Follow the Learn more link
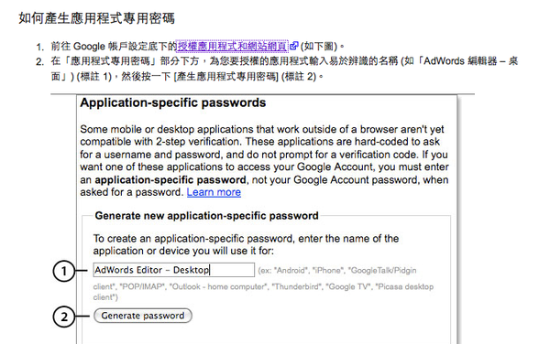Image resolution: width=550 pixels, height=344 pixels. [x=214, y=192]
